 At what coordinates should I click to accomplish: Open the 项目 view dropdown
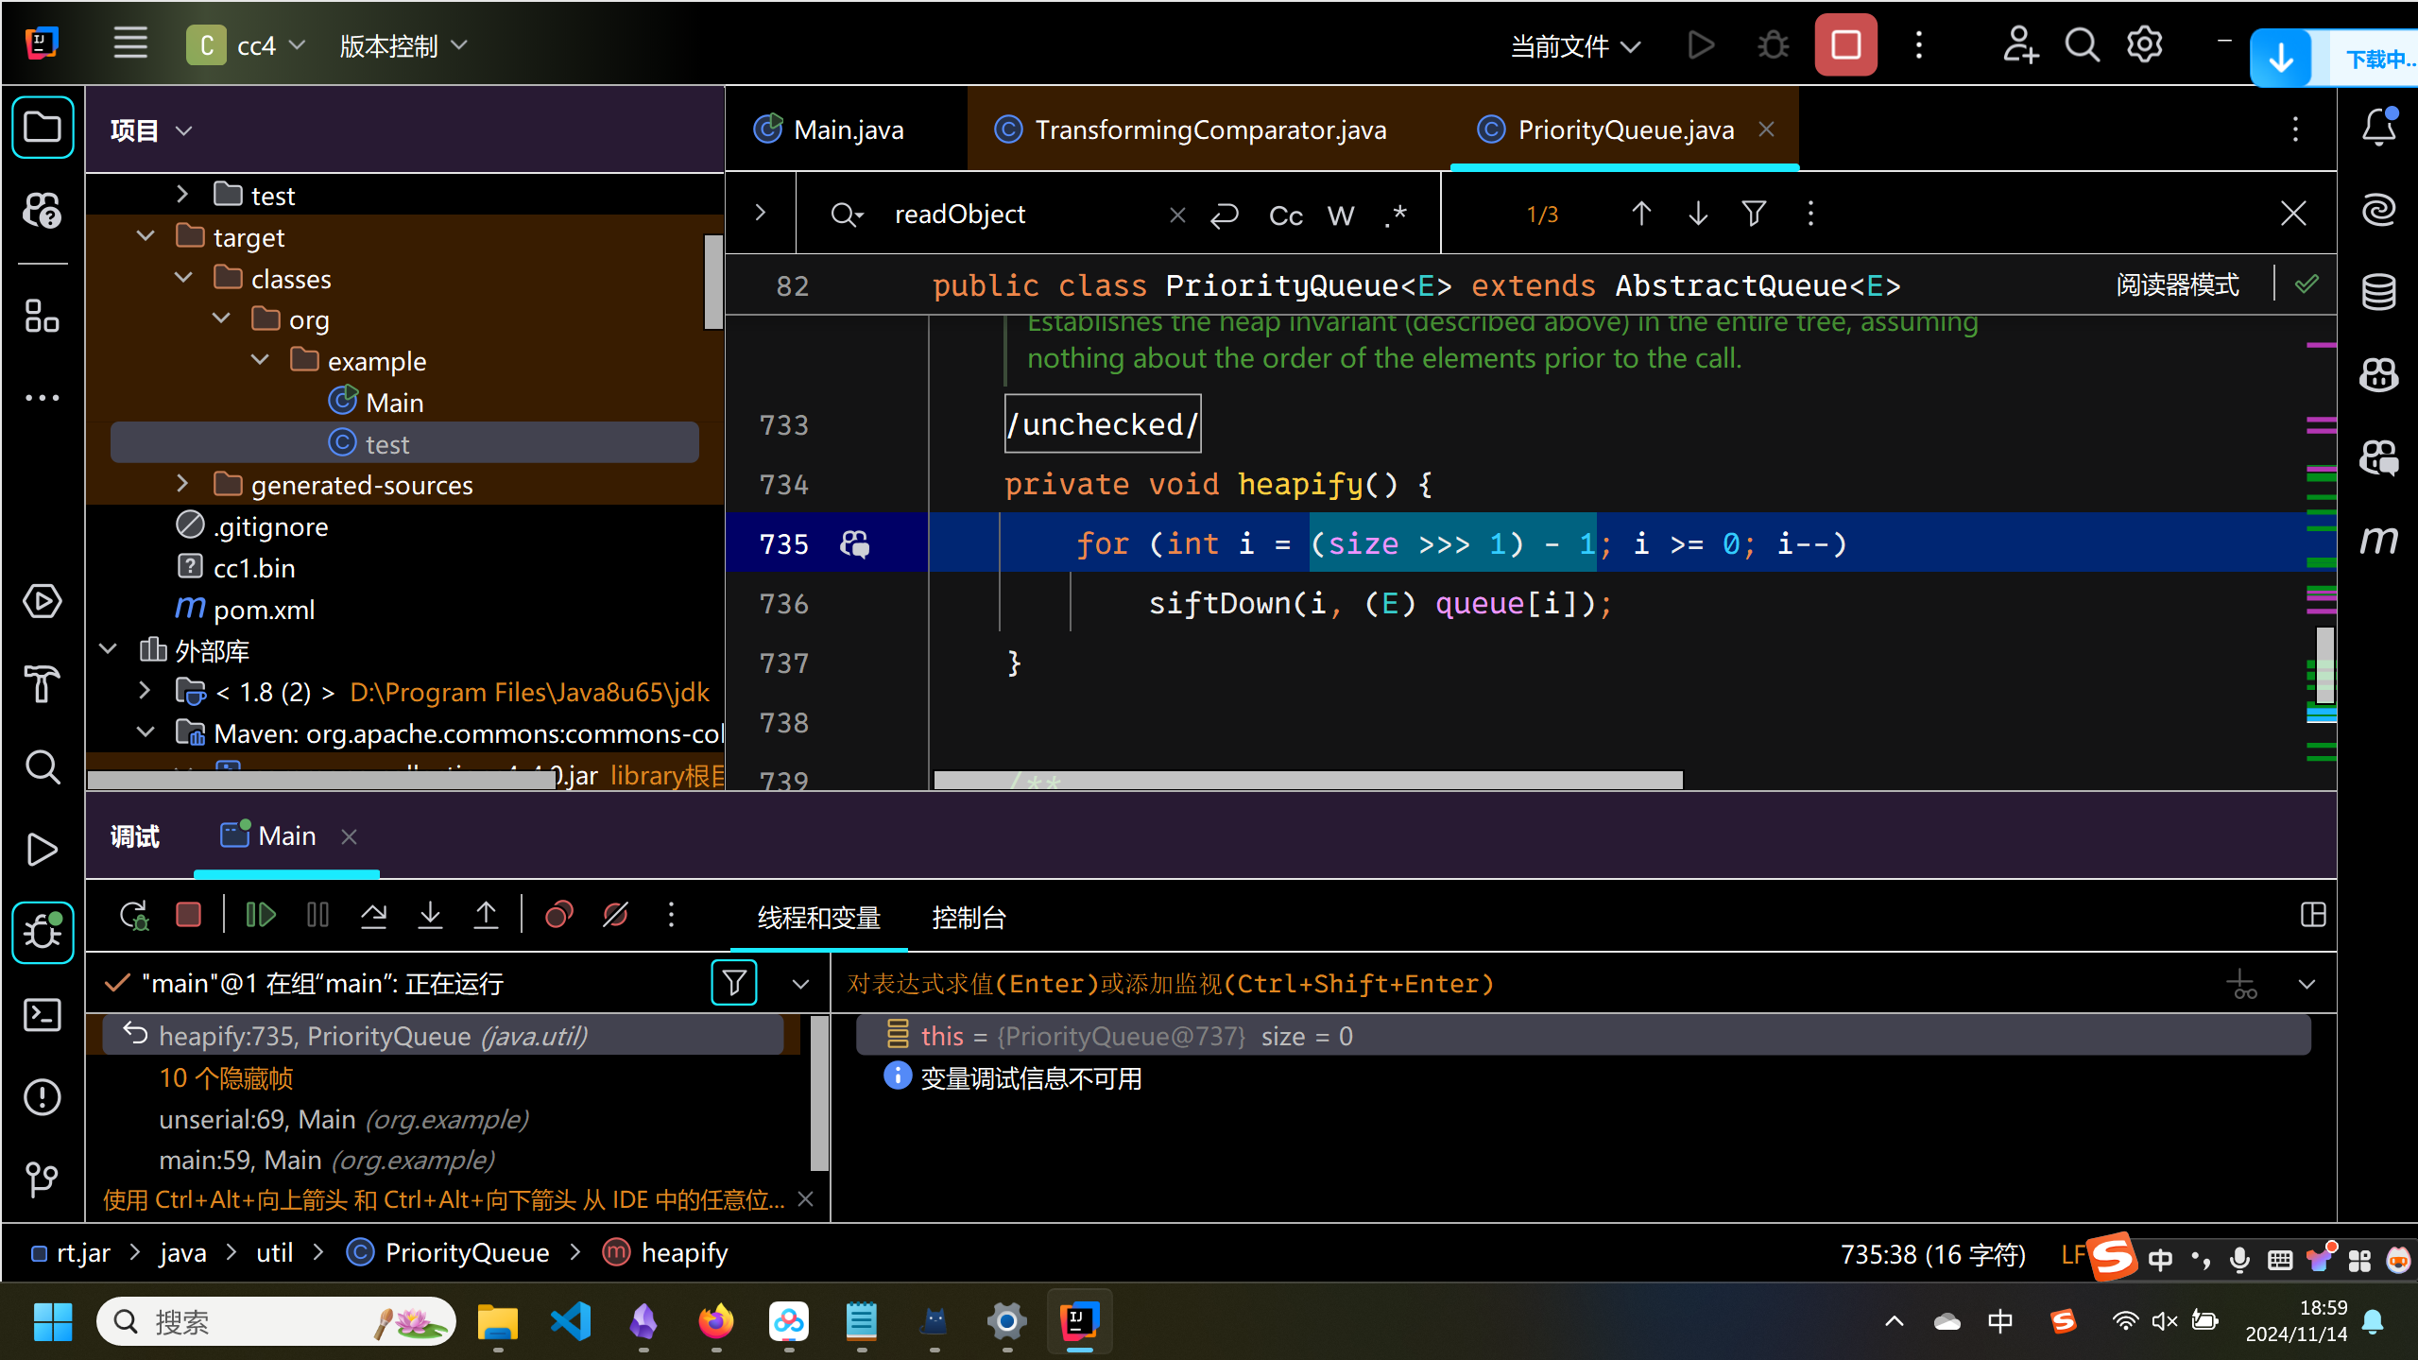click(x=151, y=129)
